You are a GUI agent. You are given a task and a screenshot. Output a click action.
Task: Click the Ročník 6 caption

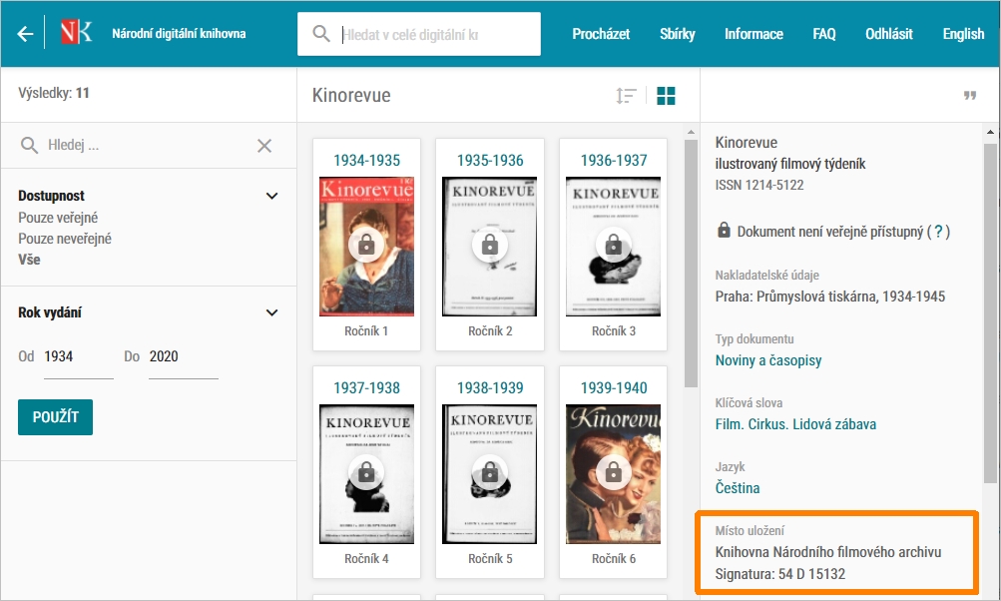(x=614, y=559)
